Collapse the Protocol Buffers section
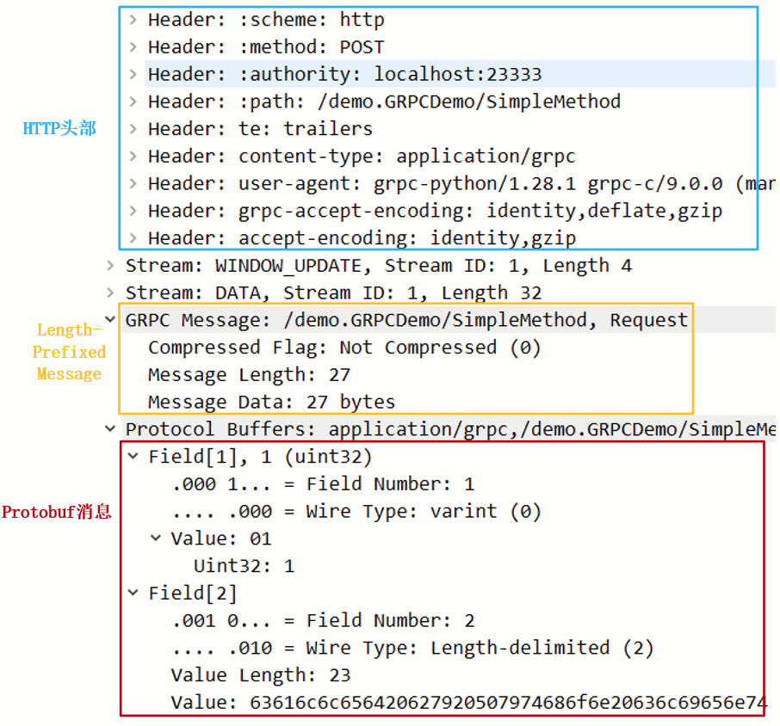 [110, 429]
